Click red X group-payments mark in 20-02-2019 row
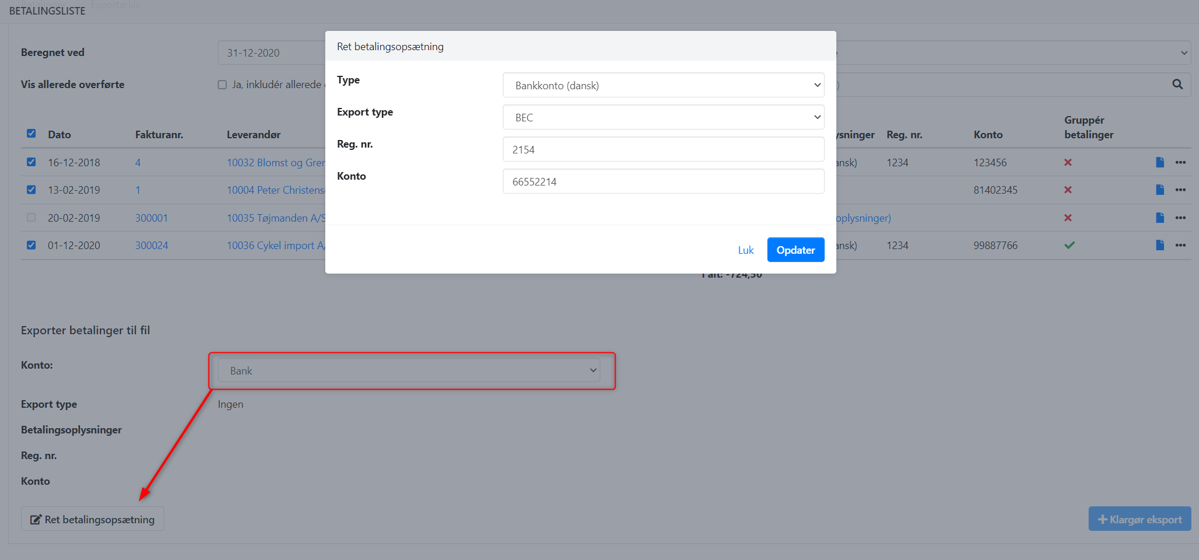1199x560 pixels. (1068, 218)
